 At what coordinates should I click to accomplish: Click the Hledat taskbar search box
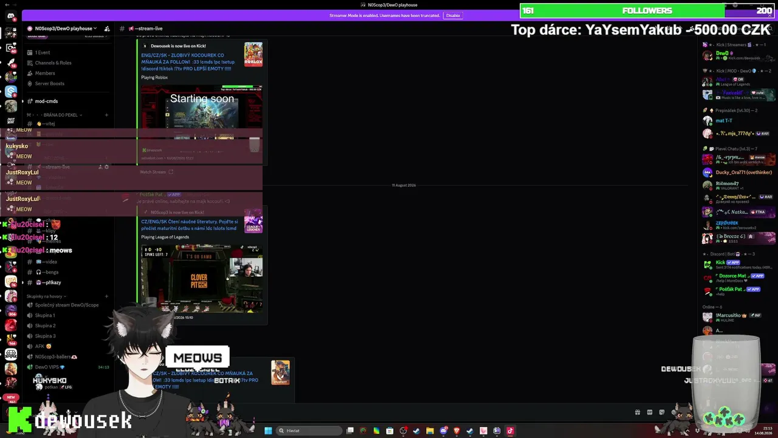pyautogui.click(x=308, y=431)
